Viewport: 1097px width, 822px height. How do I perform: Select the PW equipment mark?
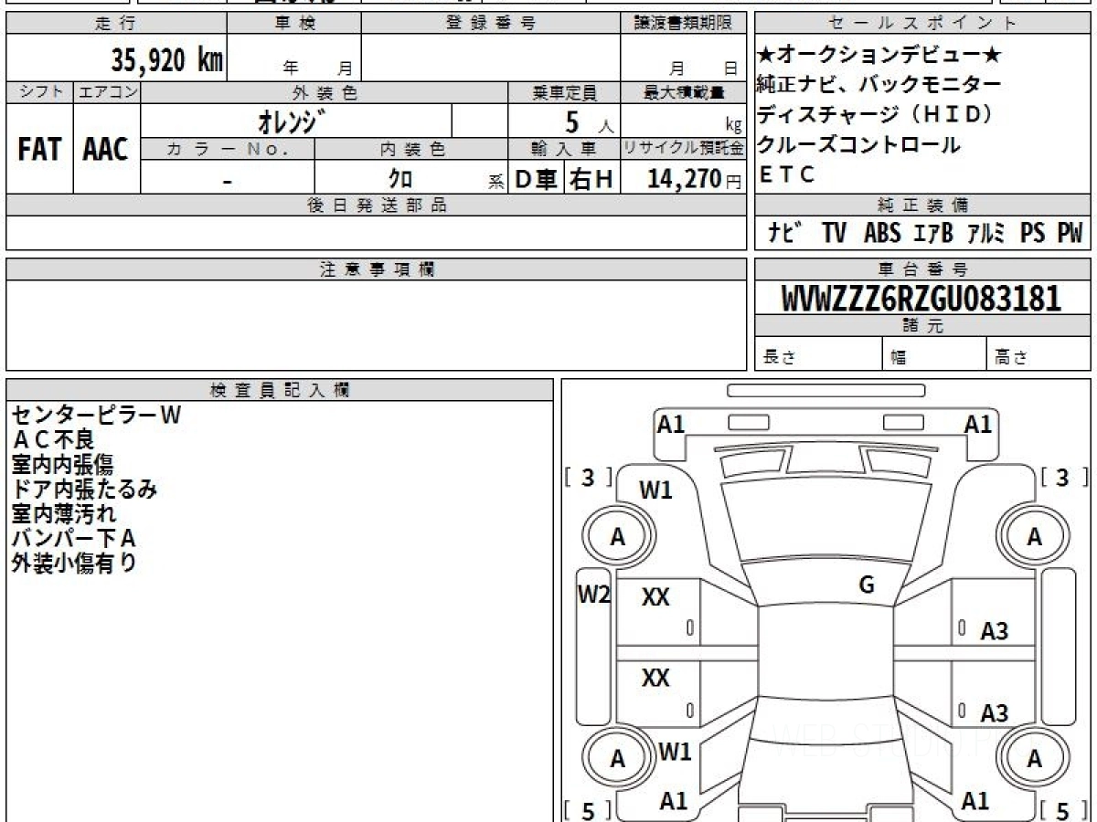tap(1070, 234)
